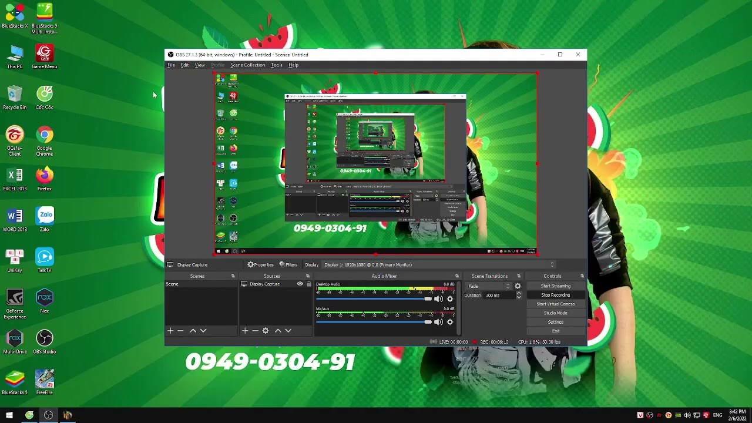Increase transition Duration with up arrow
The width and height of the screenshot is (752, 423).
click(x=519, y=293)
